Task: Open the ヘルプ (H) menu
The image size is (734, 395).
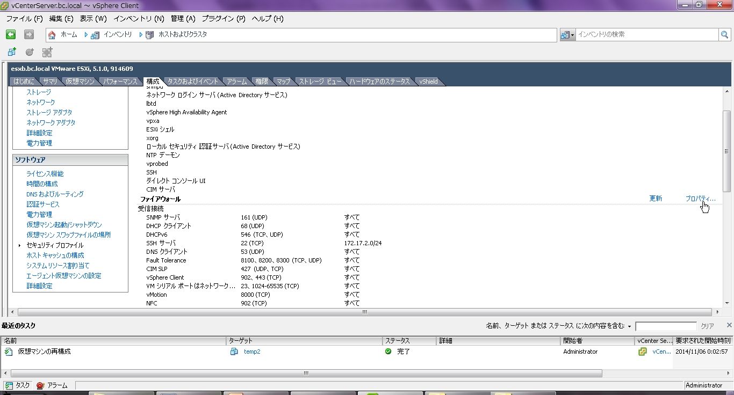Action: 268,18
